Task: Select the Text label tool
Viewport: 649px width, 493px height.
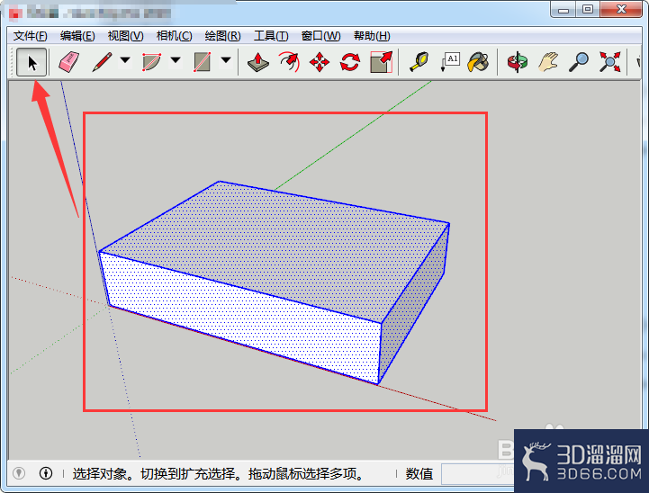Action: click(x=450, y=62)
